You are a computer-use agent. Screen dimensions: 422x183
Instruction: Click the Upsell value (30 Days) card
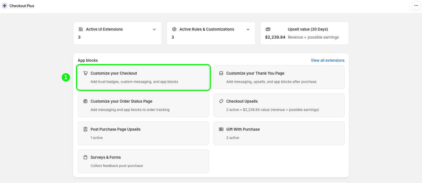coord(305,33)
